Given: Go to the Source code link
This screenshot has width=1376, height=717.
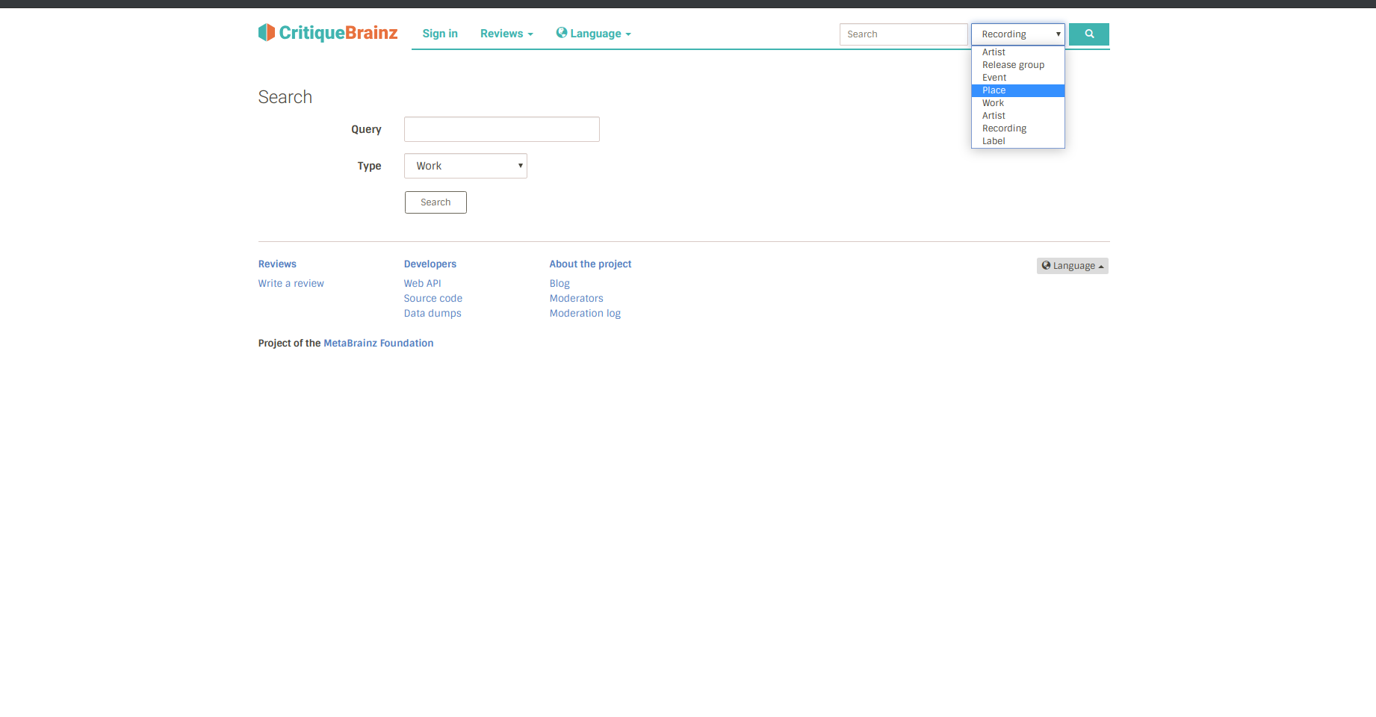Looking at the screenshot, I should tap(433, 299).
